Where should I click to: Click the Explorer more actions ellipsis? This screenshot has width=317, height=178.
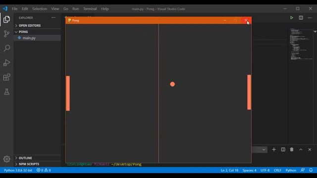pos(53,18)
